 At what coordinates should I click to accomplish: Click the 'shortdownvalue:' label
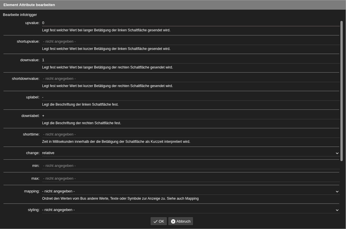26,79
